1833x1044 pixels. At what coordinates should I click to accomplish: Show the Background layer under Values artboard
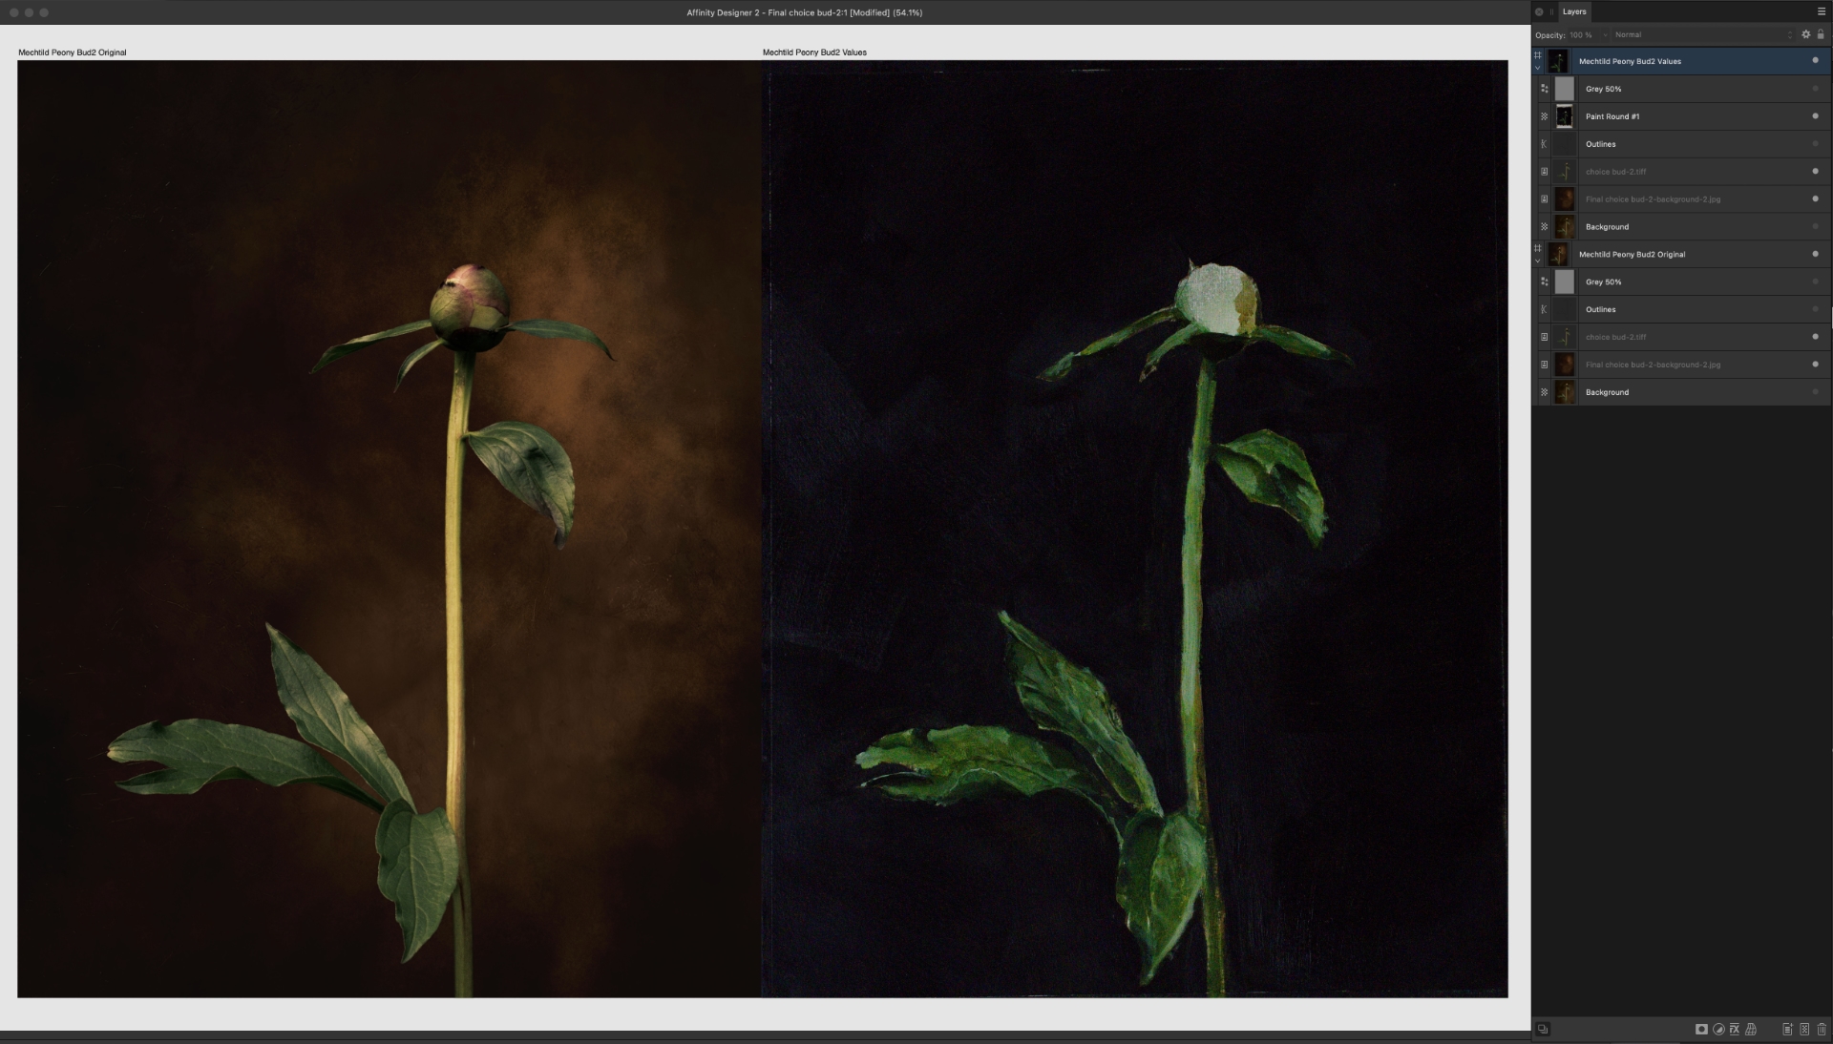(1815, 226)
